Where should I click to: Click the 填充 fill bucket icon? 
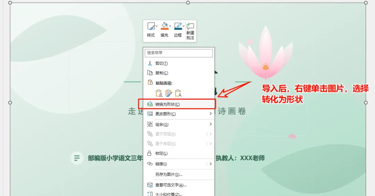(x=164, y=26)
